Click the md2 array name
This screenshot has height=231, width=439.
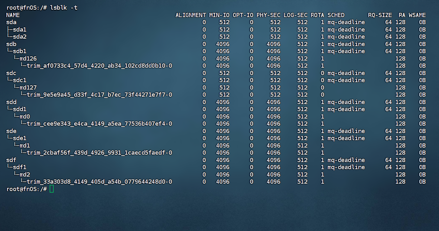coord(25,175)
